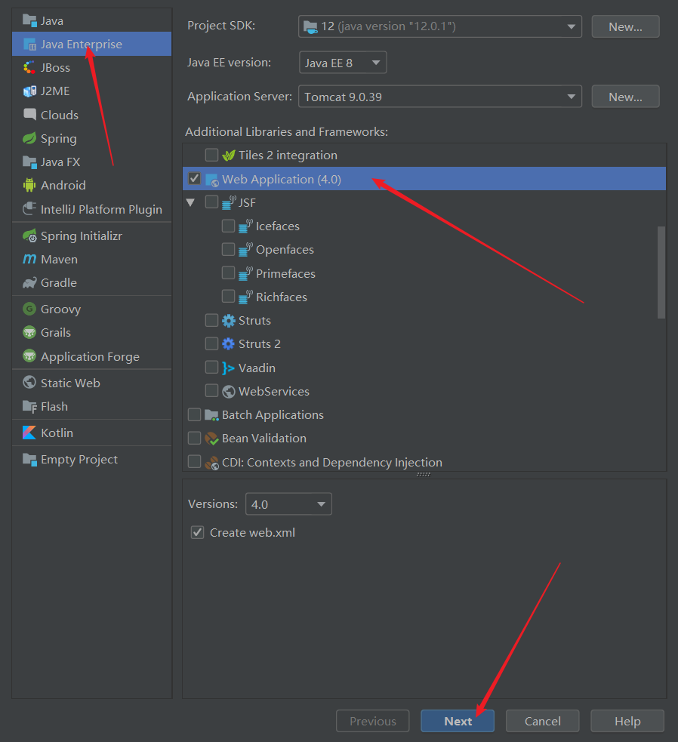Select Java Enterprise in the project list
This screenshot has width=678, height=742.
pos(92,44)
